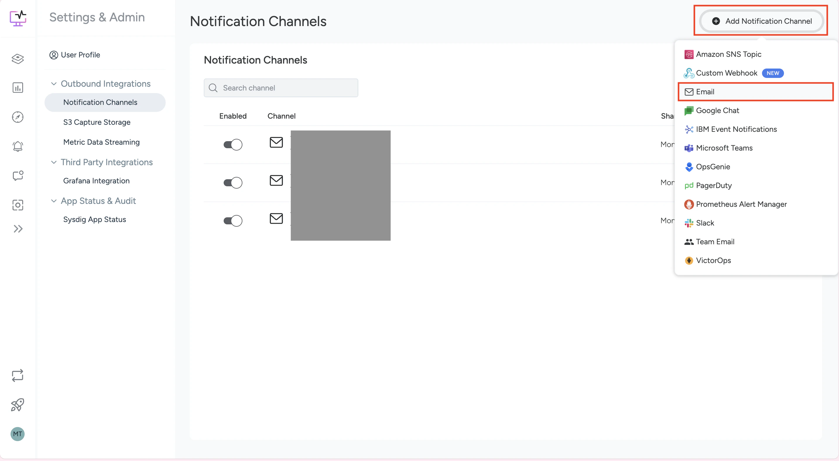Click the Amazon SNS Topic icon
Viewport: 839px width, 461px height.
point(689,54)
